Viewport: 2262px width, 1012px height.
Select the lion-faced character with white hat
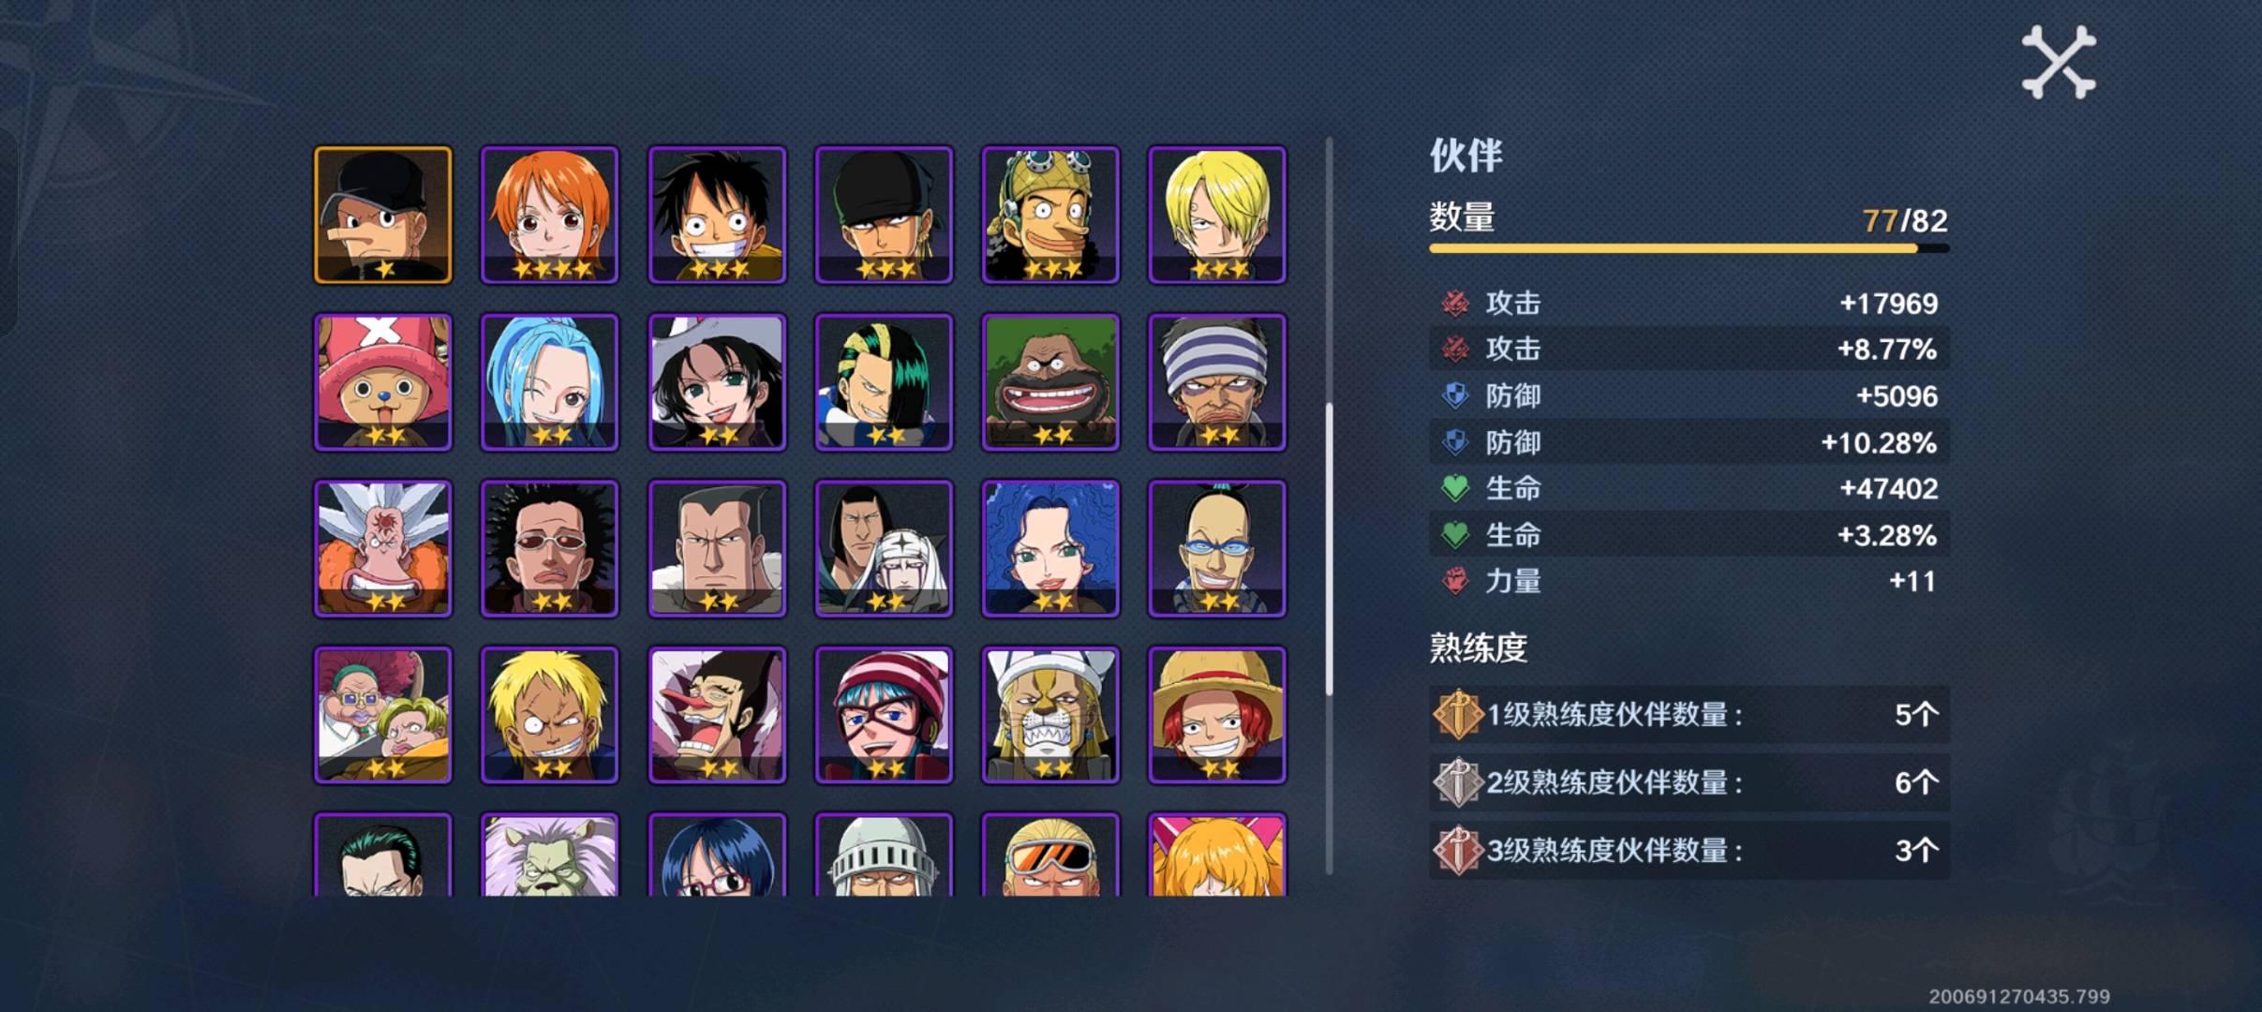coord(1050,715)
